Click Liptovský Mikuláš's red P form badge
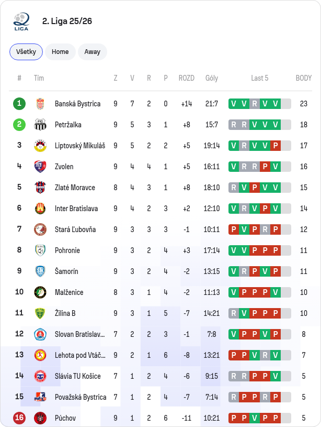The width and height of the screenshot is (321, 427). point(276,146)
